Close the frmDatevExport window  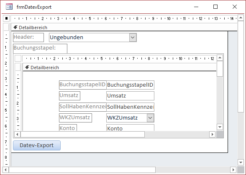[x=235, y=7]
